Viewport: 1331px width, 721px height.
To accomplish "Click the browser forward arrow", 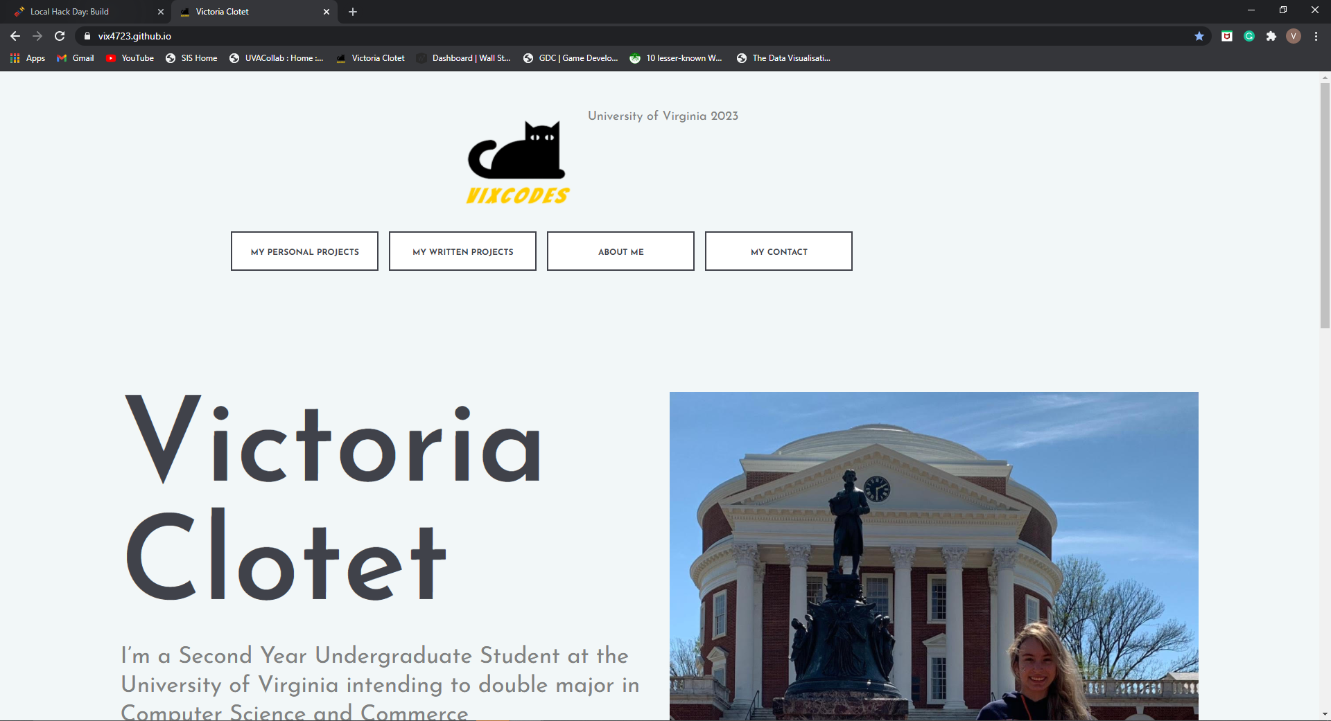I will click(x=37, y=36).
